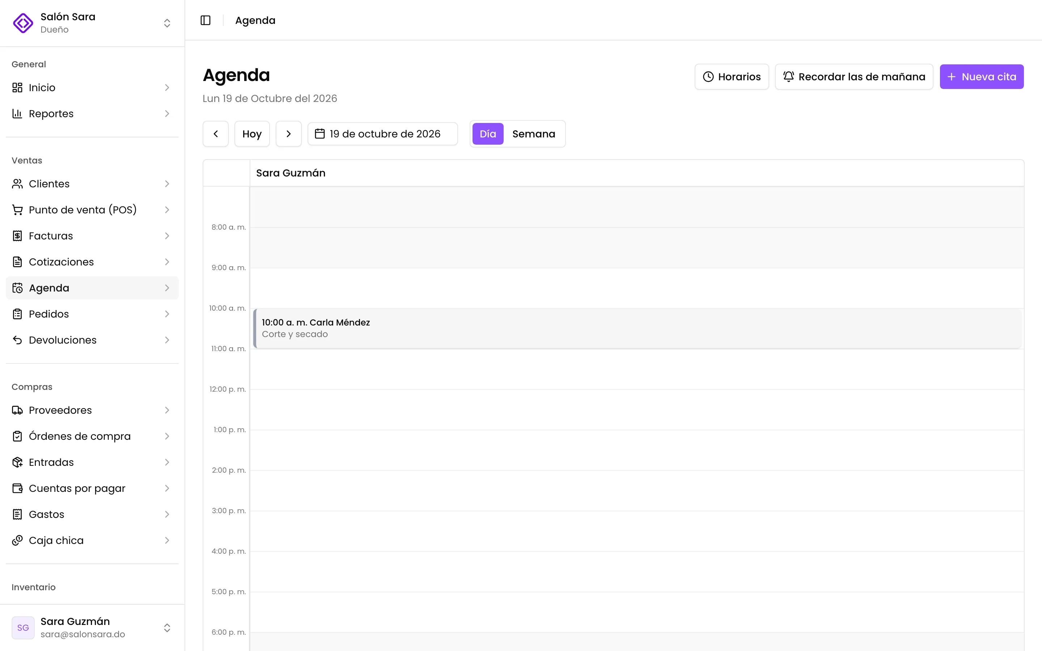Open the Carla Méndez 10:00 a. m. appointment
The width and height of the screenshot is (1042, 651).
(637, 328)
